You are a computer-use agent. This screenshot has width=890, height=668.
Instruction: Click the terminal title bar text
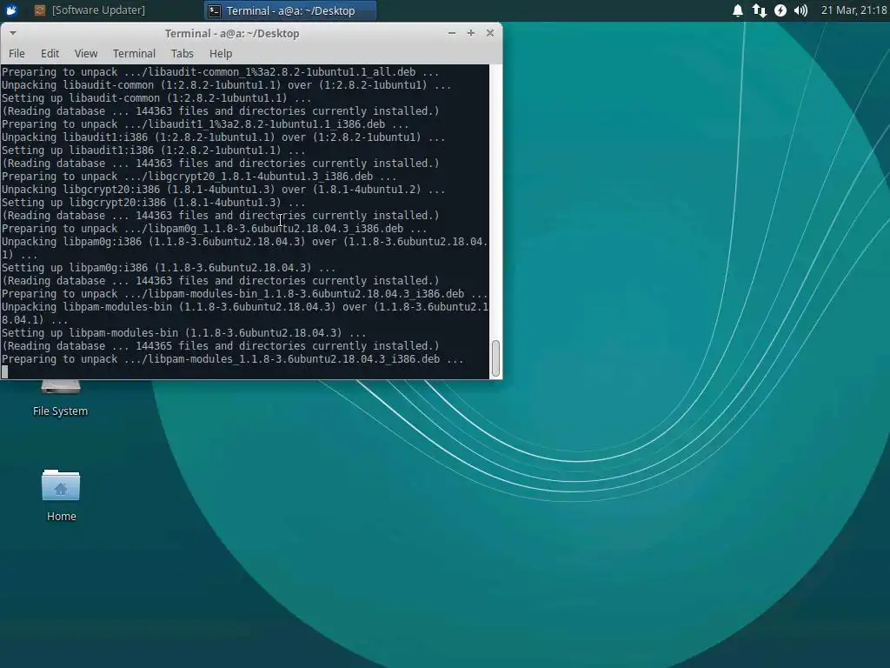tap(231, 34)
